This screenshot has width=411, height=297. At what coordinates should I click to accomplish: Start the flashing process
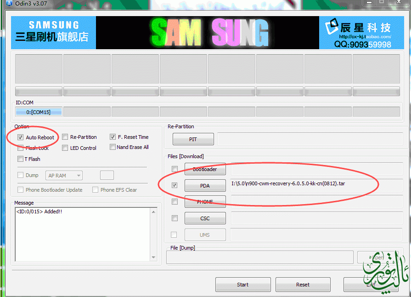[243, 285]
